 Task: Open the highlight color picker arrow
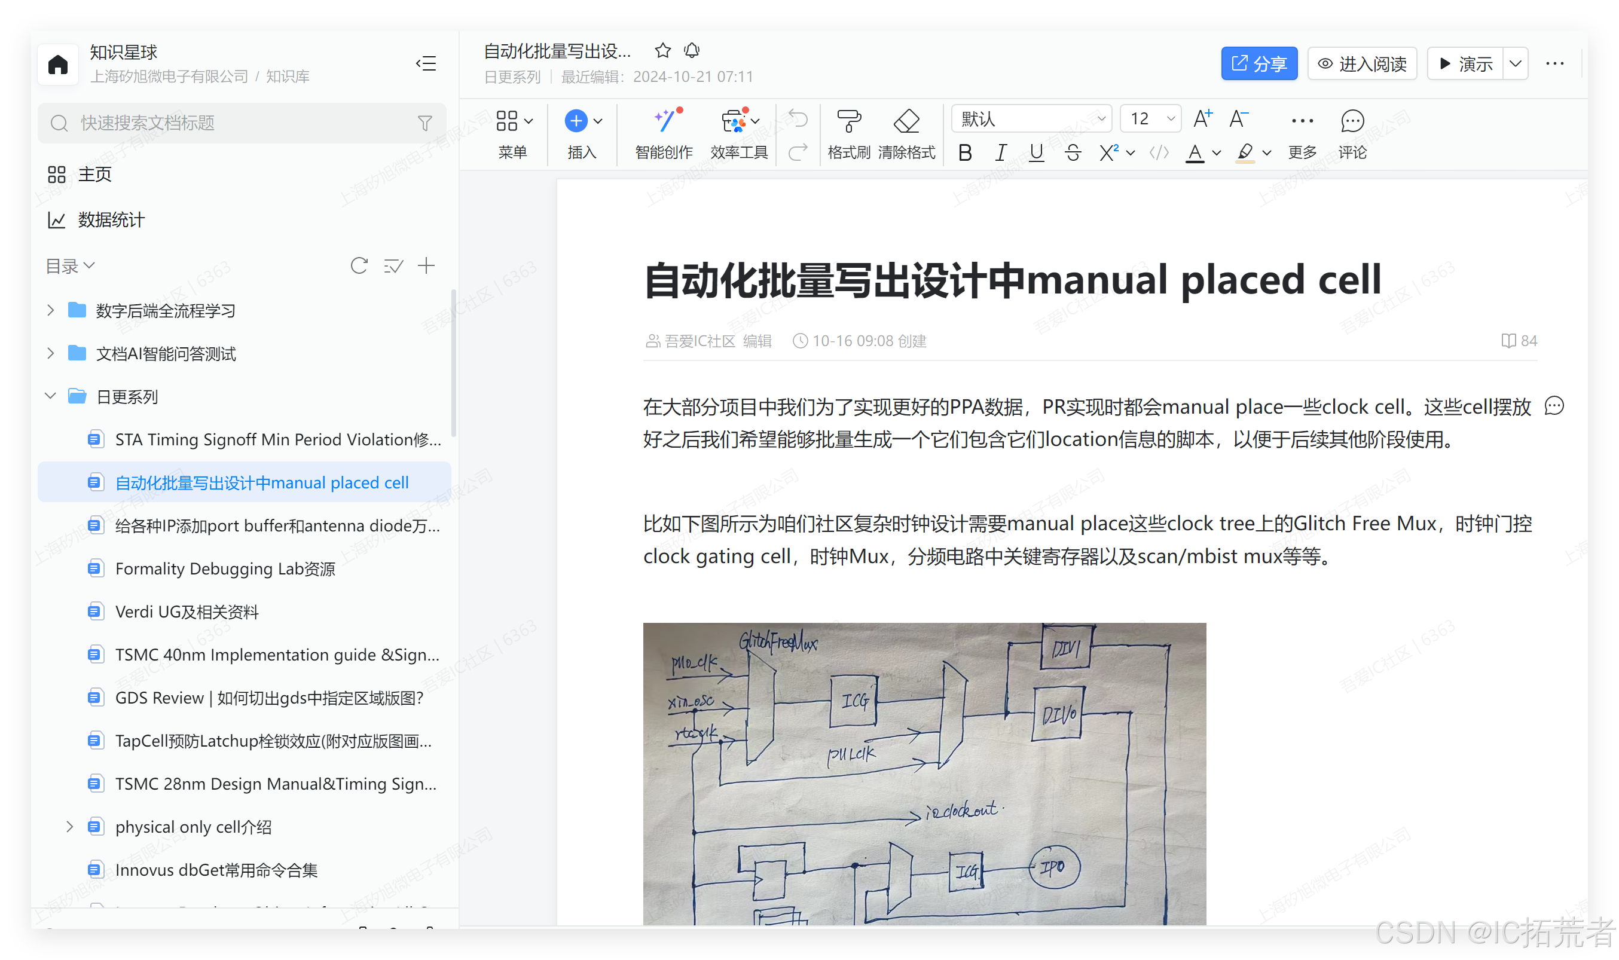click(x=1266, y=153)
